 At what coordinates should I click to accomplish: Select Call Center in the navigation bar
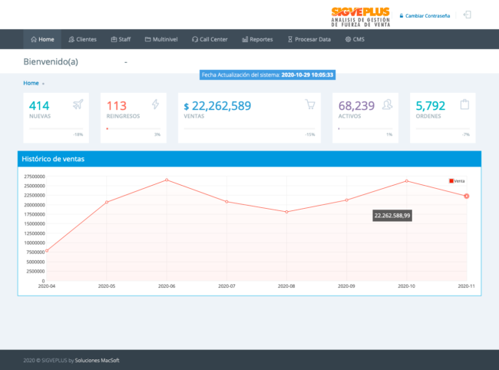pyautogui.click(x=210, y=39)
